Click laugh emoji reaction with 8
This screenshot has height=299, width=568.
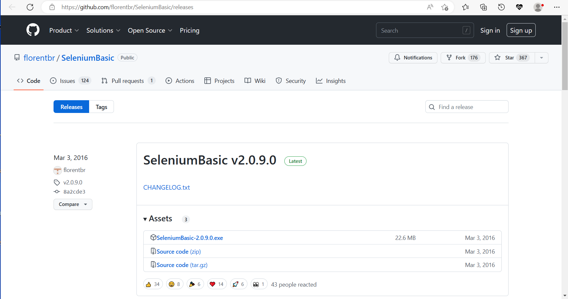175,284
